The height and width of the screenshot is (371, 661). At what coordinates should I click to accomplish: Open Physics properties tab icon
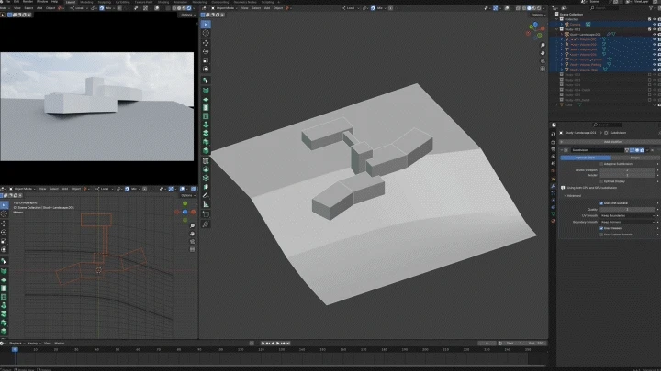click(553, 201)
